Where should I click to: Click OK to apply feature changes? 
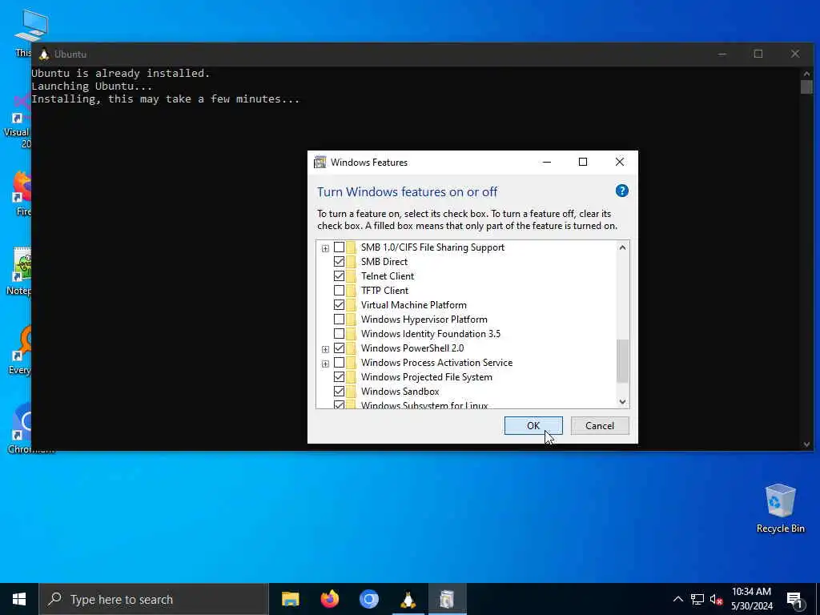click(x=533, y=426)
